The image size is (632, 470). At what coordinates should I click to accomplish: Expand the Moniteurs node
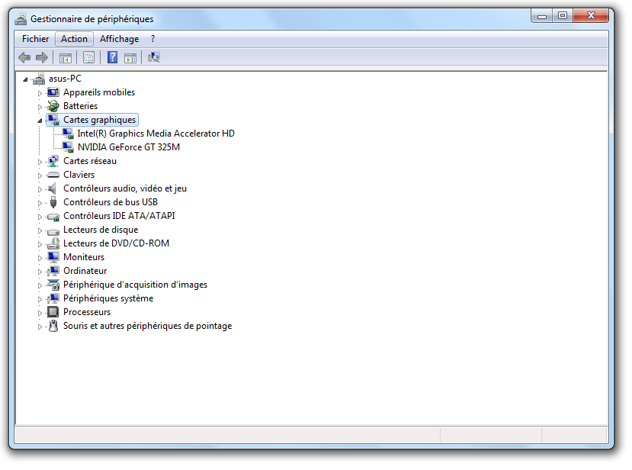coord(40,258)
